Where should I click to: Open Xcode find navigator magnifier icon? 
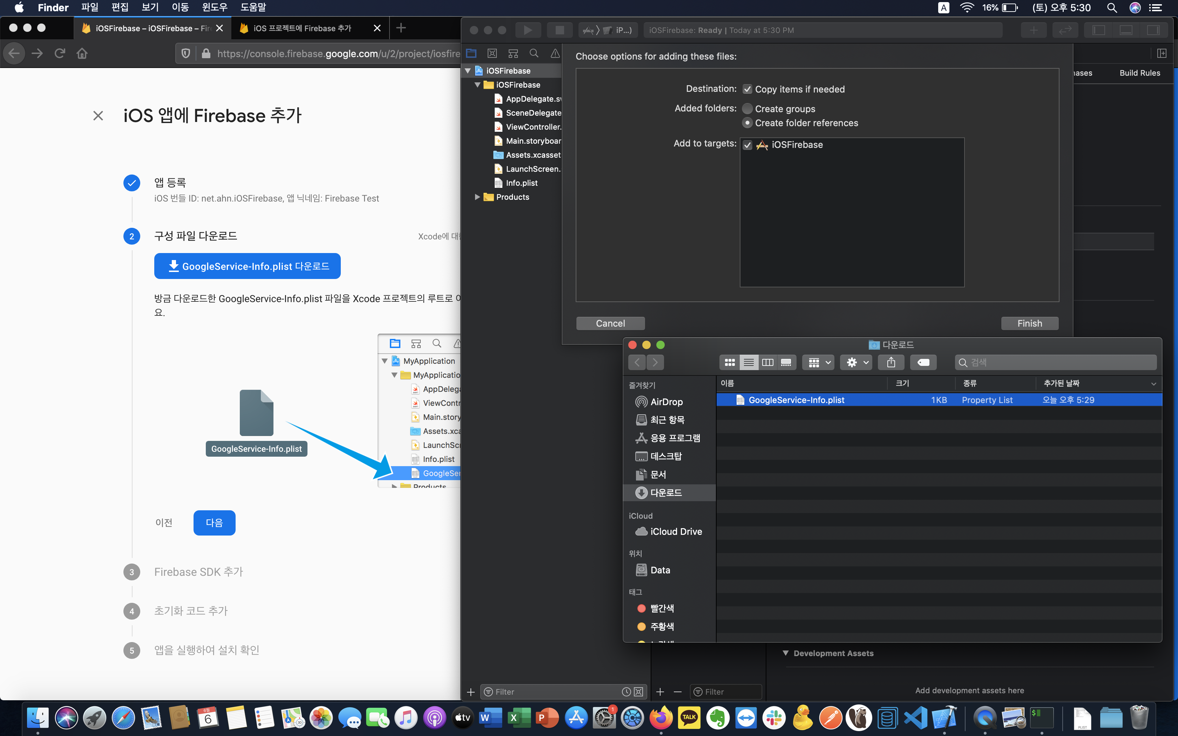coord(534,53)
